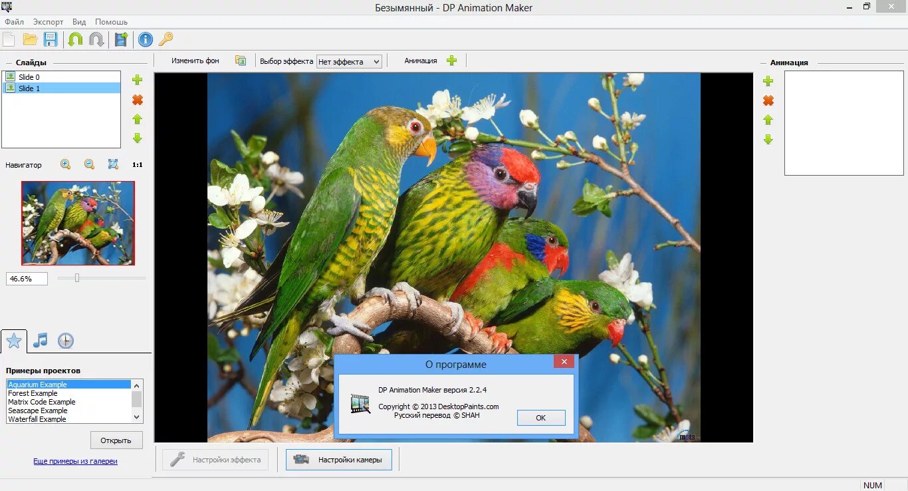
Task: Add animation with green plus beside Анимация
Action: 452,61
